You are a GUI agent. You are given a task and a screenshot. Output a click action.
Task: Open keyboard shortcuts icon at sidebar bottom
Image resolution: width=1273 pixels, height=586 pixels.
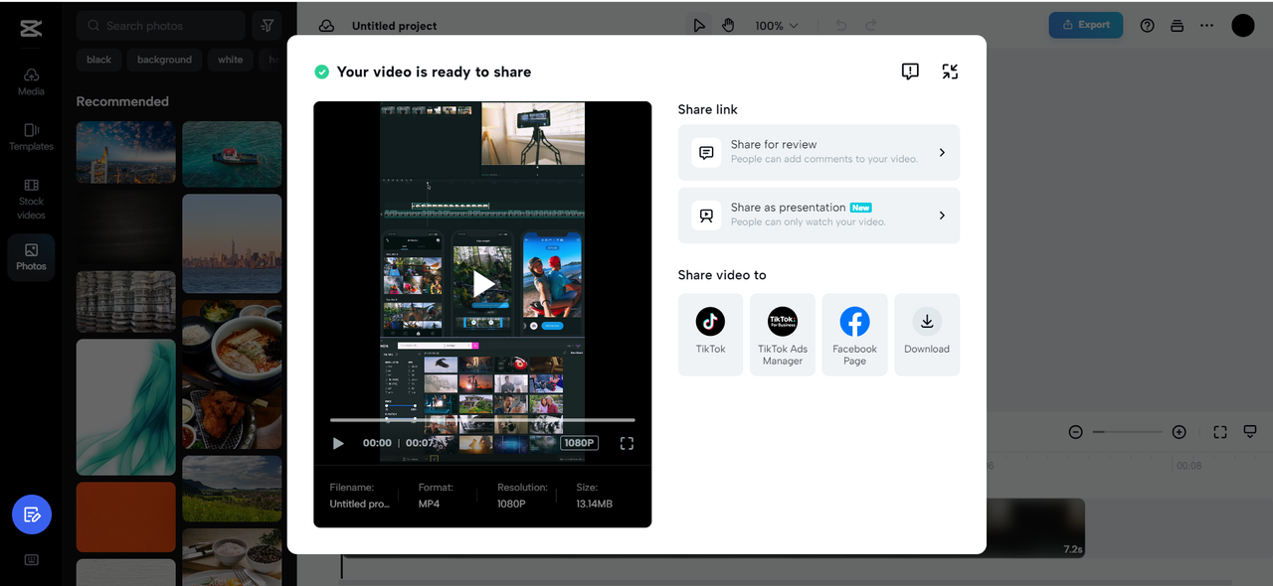point(31,559)
